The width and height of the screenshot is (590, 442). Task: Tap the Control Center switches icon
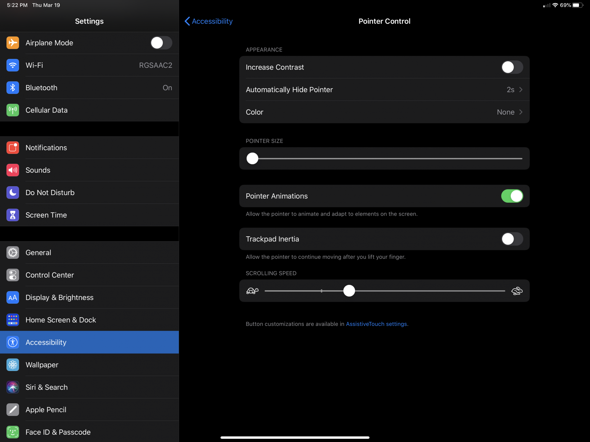point(13,275)
